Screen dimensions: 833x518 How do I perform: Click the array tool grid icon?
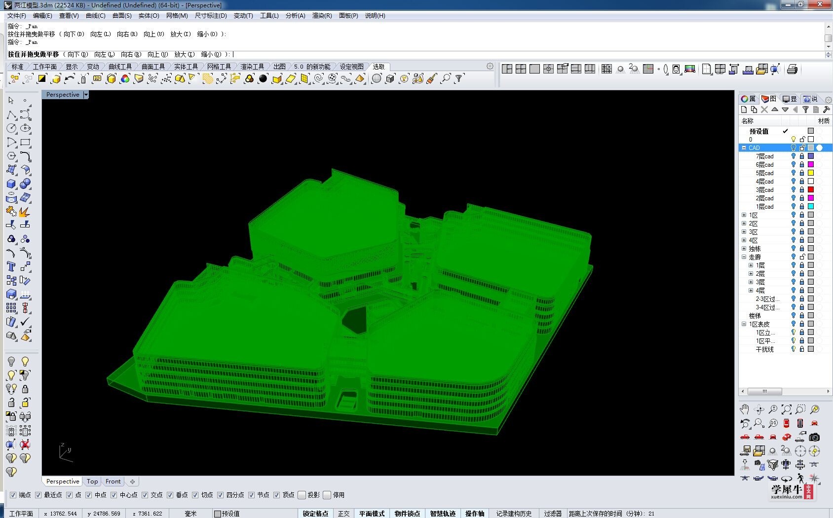[11, 308]
